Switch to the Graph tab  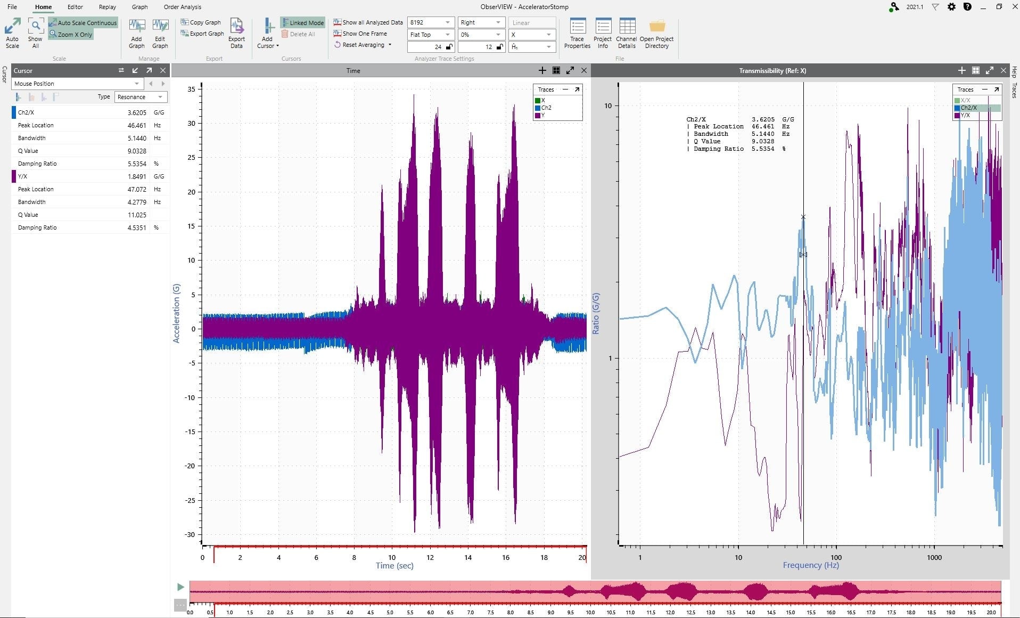139,7
